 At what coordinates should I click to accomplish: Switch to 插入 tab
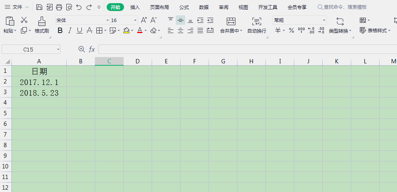(x=135, y=7)
